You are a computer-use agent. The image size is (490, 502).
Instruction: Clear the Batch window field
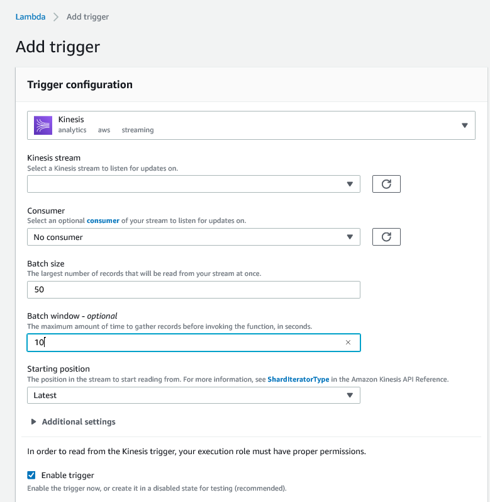(x=348, y=343)
